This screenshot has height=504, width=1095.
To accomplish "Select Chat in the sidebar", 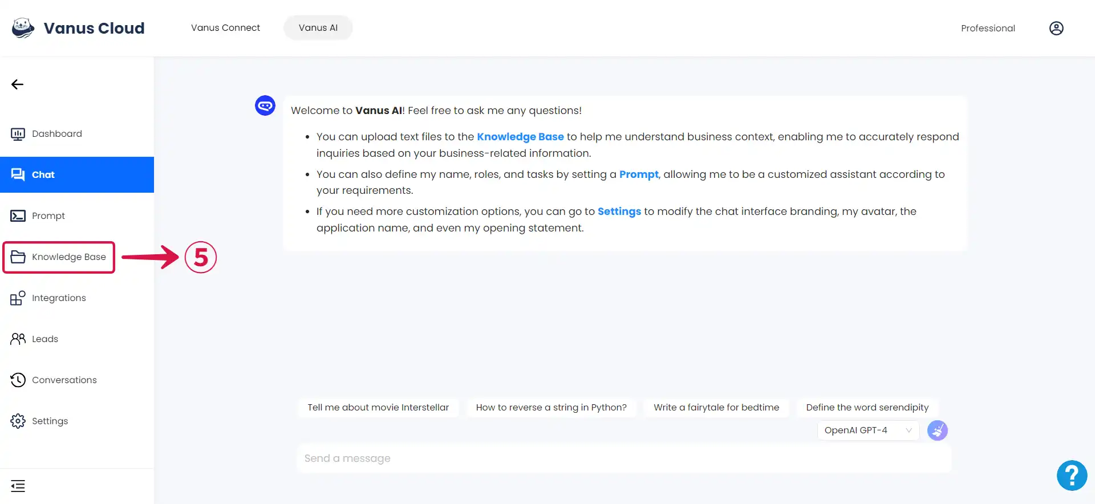I will [x=77, y=174].
